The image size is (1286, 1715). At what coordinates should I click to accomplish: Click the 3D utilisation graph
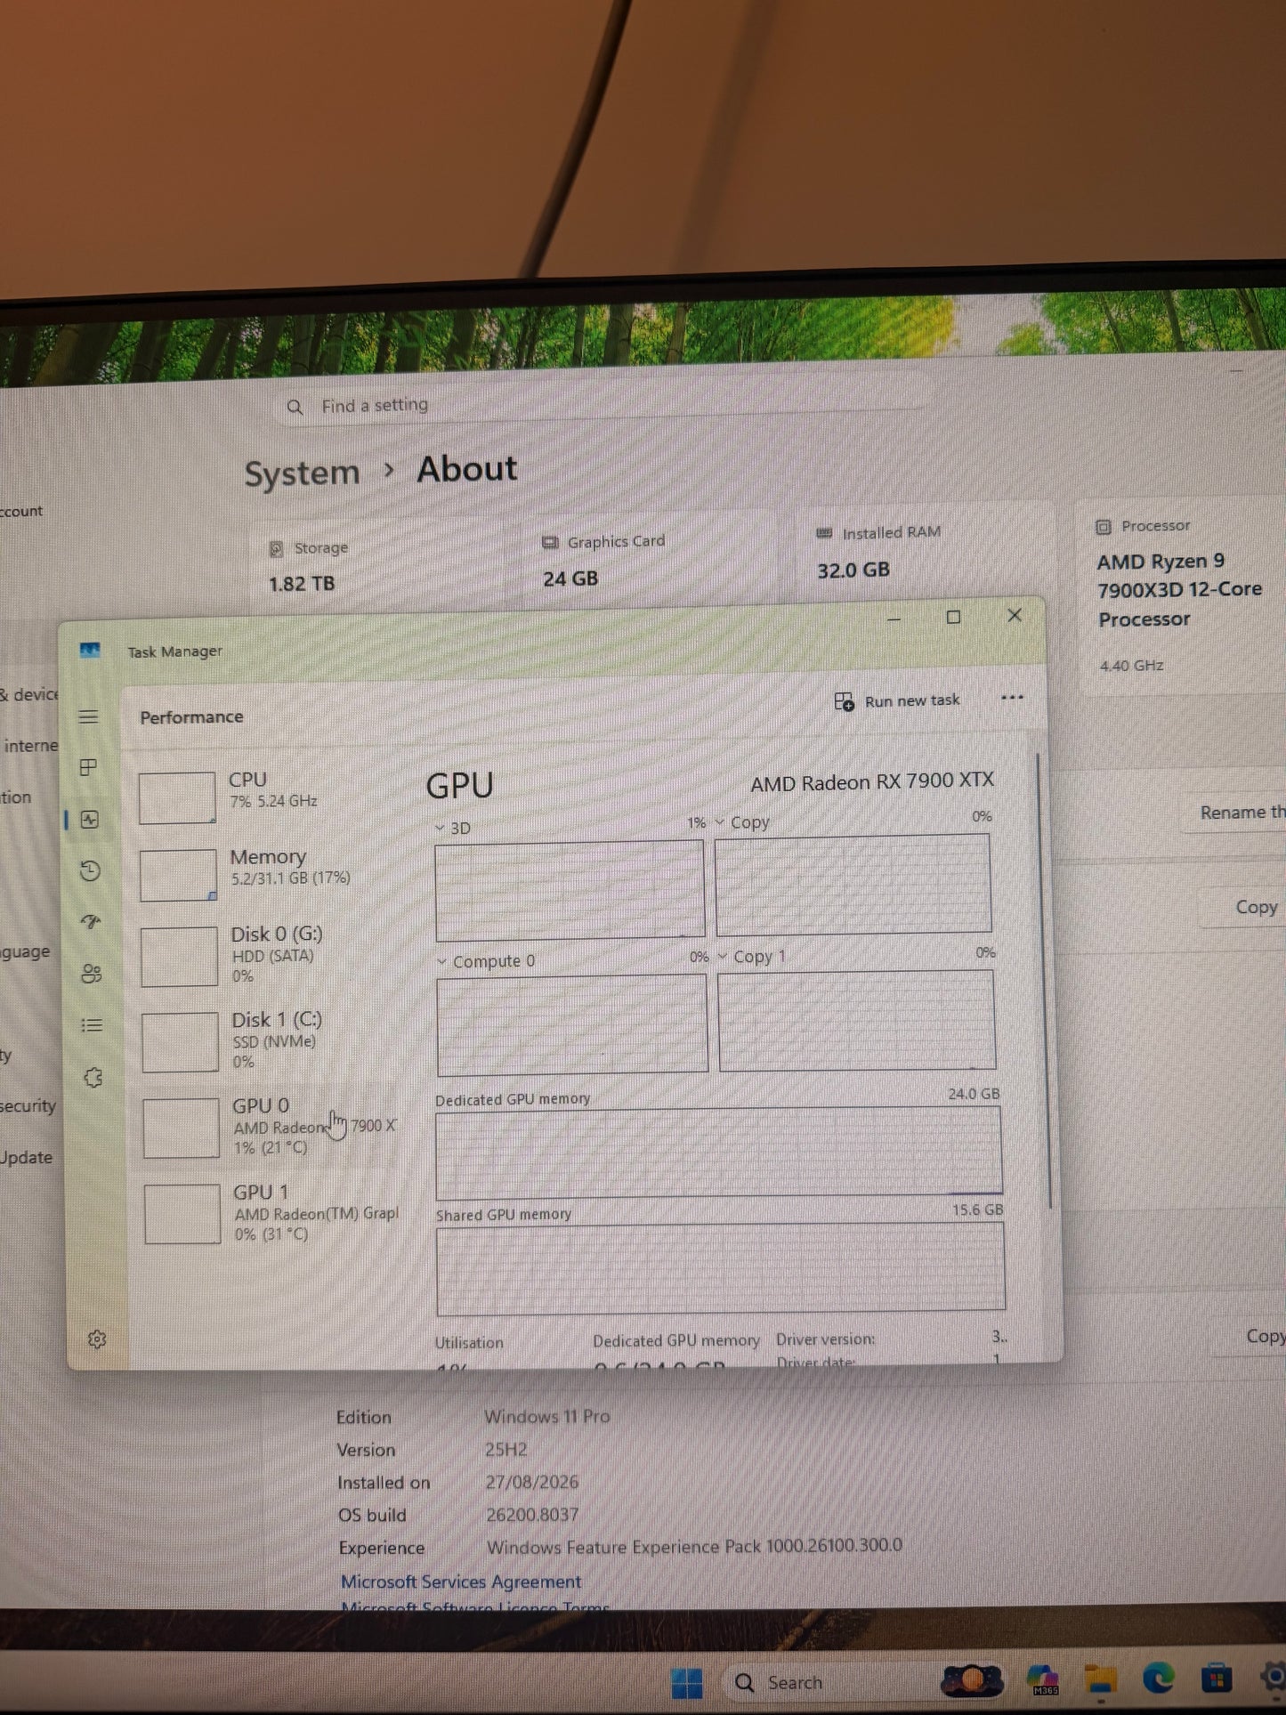[570, 889]
